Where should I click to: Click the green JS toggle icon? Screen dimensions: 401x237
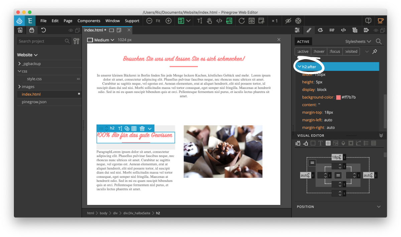(x=229, y=21)
